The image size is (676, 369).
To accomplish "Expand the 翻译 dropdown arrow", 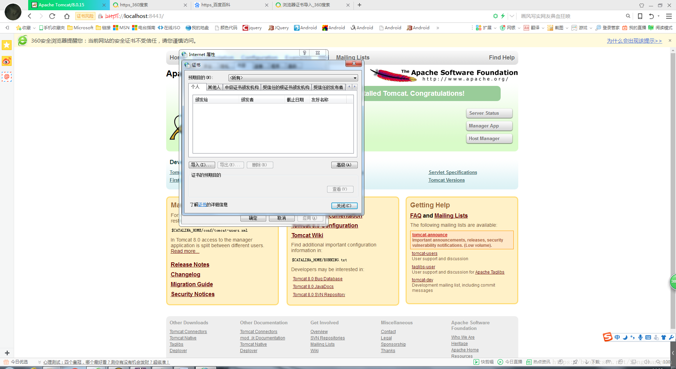I will tap(543, 28).
